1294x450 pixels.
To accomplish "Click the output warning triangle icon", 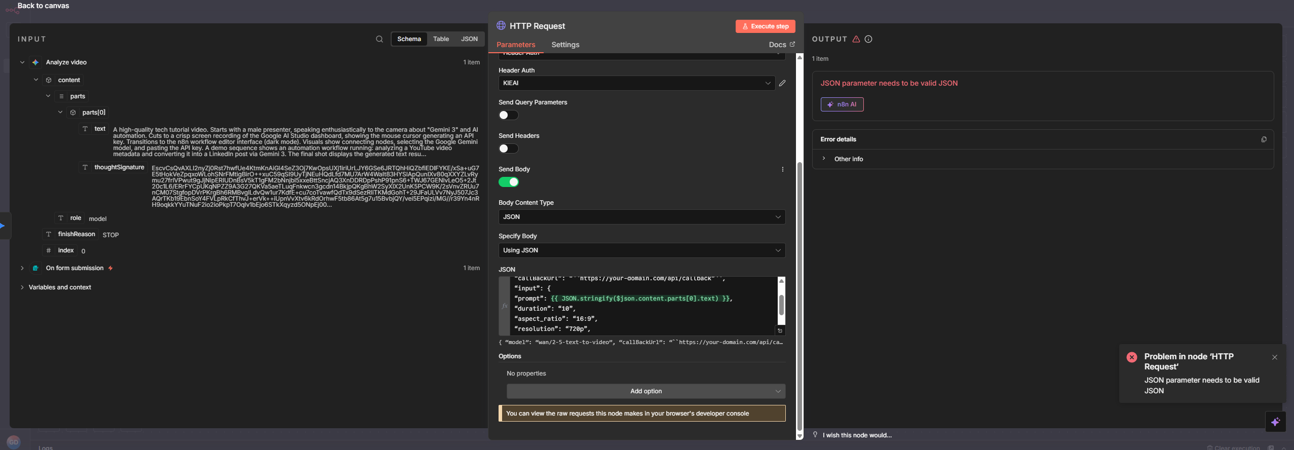I will [x=856, y=39].
